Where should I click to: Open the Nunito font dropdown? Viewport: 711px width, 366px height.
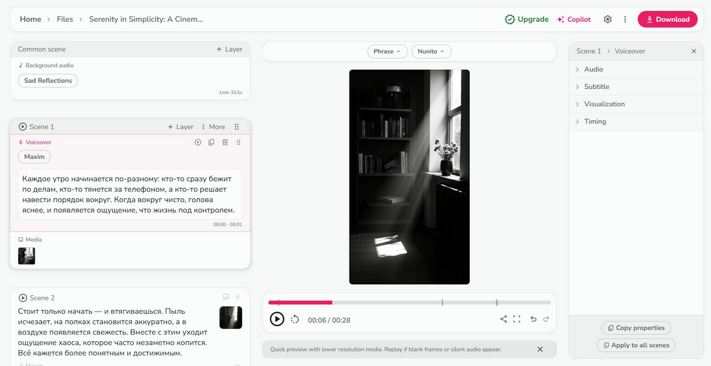(x=431, y=51)
